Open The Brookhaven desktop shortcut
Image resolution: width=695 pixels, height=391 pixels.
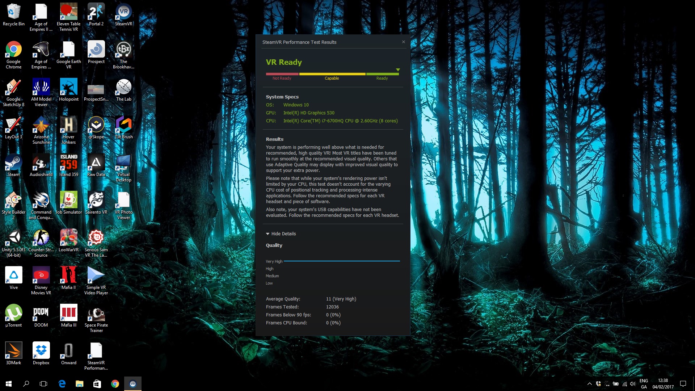point(124,55)
